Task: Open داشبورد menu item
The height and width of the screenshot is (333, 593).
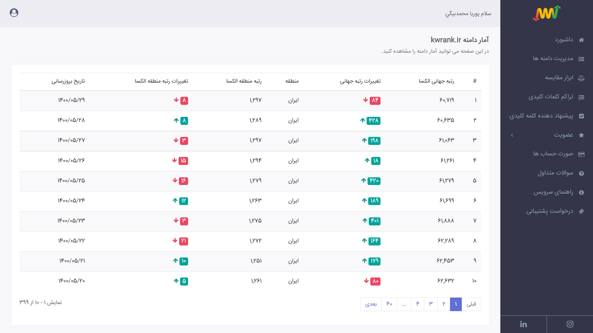Action: point(564,40)
